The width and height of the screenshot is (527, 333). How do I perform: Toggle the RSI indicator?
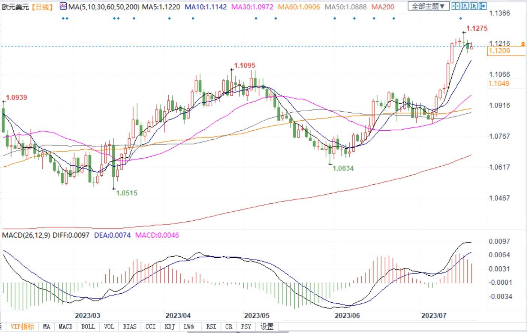(211, 327)
